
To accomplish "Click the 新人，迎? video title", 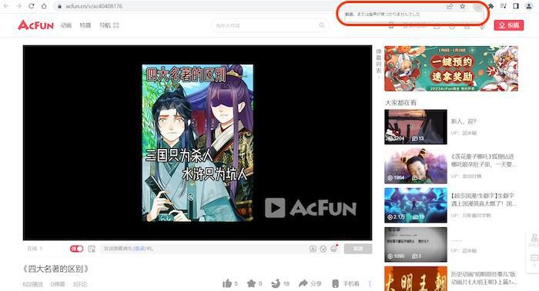I will (464, 121).
